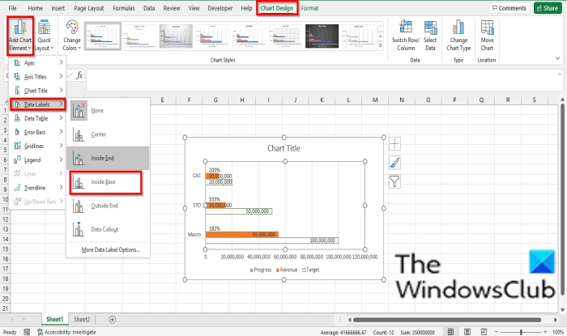
Task: Choose Outside End data labels option
Action: click(x=108, y=206)
